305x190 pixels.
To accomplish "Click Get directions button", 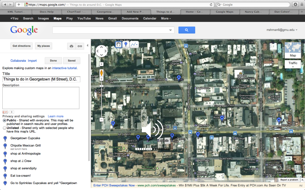I will [x=21, y=46].
